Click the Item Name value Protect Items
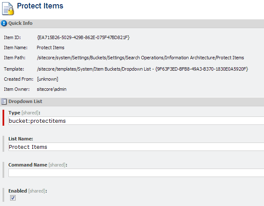This screenshot has width=264, height=206. [51, 48]
